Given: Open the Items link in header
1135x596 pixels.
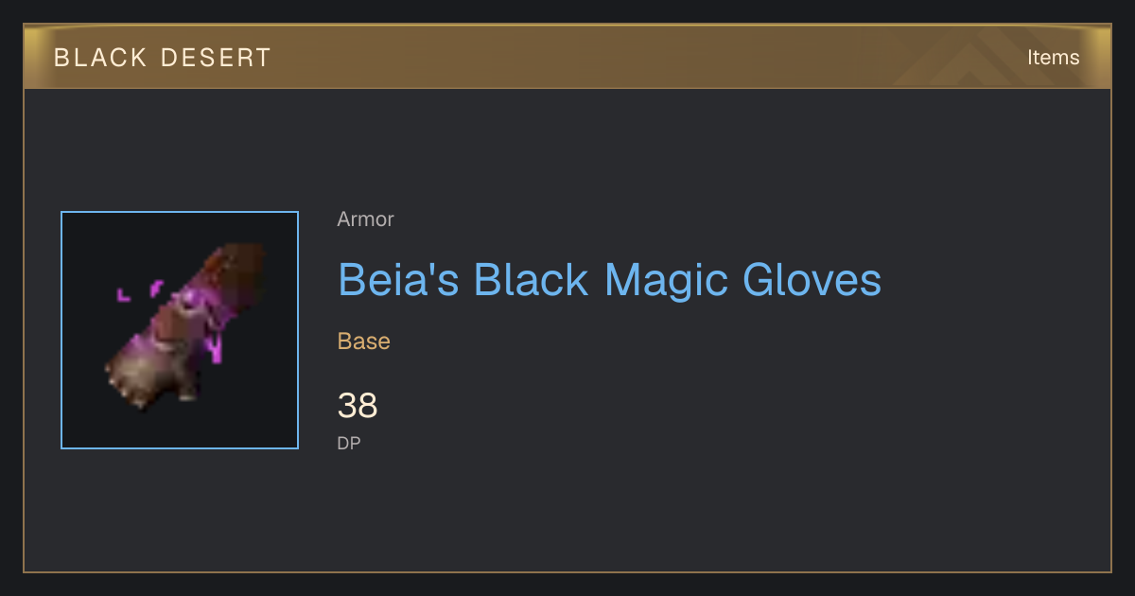Looking at the screenshot, I should (1053, 57).
